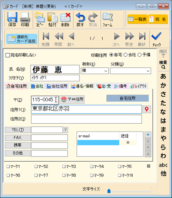Jump to first card with 先頭
The width and height of the screenshot is (172, 198).
46,36
